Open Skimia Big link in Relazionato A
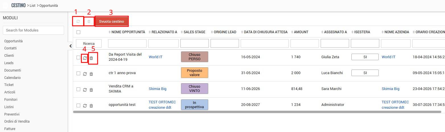Screen dimensions: 445x132 coord(158,89)
